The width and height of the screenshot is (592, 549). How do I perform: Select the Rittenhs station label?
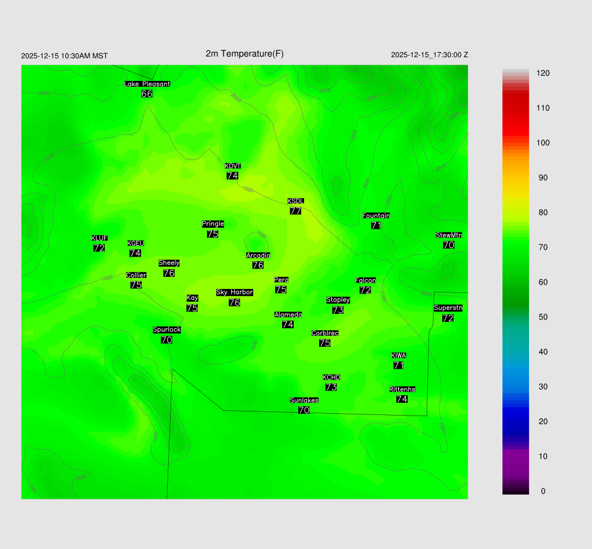pyautogui.click(x=402, y=390)
